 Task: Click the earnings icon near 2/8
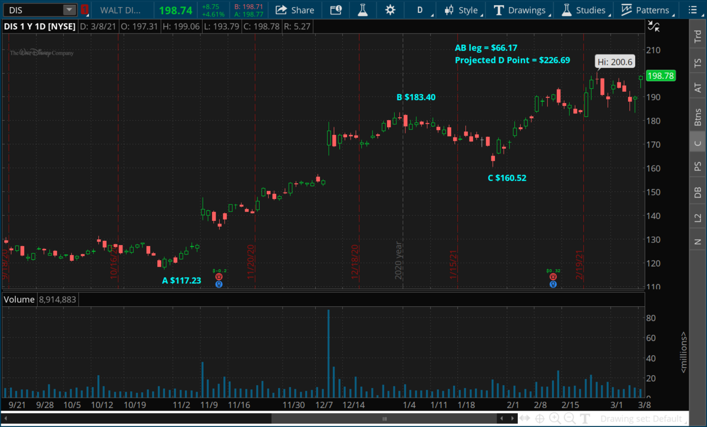click(x=553, y=277)
